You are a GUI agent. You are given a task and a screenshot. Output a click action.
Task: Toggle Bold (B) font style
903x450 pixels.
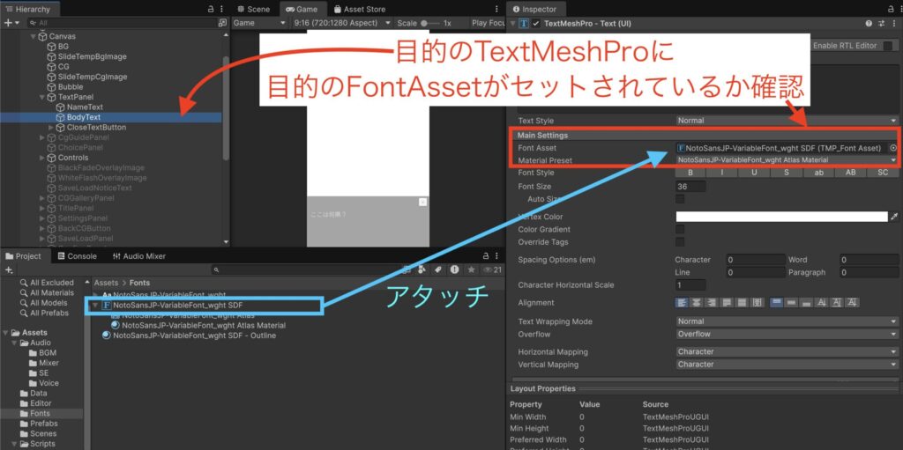point(690,173)
